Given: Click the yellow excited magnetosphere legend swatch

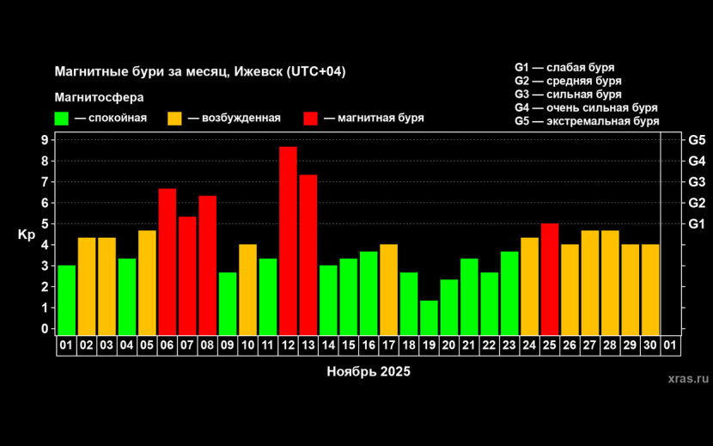Looking at the screenshot, I should pyautogui.click(x=174, y=119).
